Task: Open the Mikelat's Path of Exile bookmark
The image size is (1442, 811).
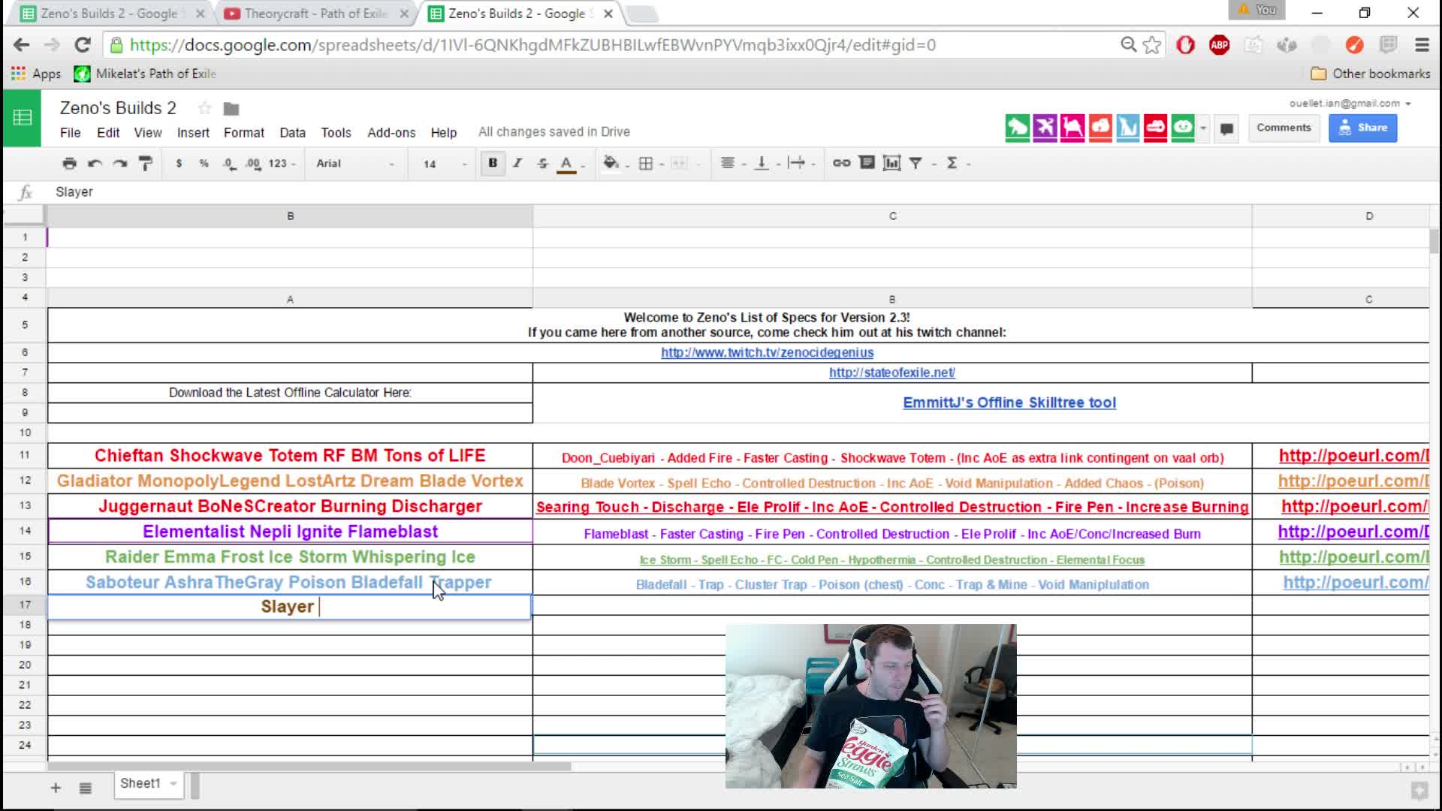Action: click(145, 74)
